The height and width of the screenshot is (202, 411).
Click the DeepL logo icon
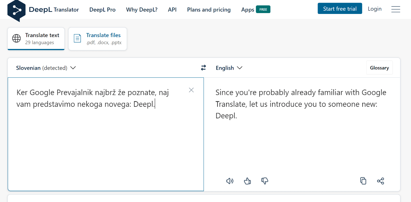click(16, 11)
